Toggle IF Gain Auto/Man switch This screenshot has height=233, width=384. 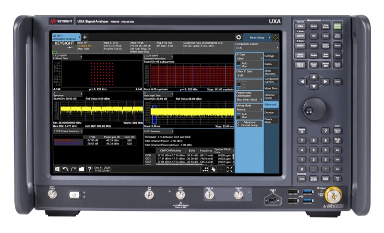click(x=239, y=65)
